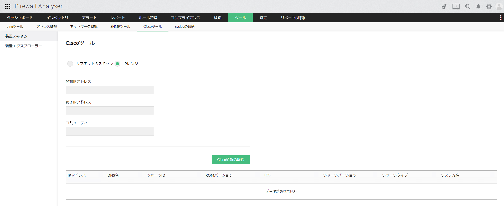
Task: Switch to 検索 tab
Action: 218,18
